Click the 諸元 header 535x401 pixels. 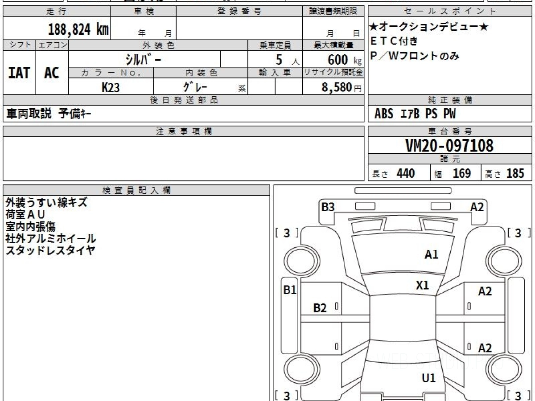coord(450,159)
